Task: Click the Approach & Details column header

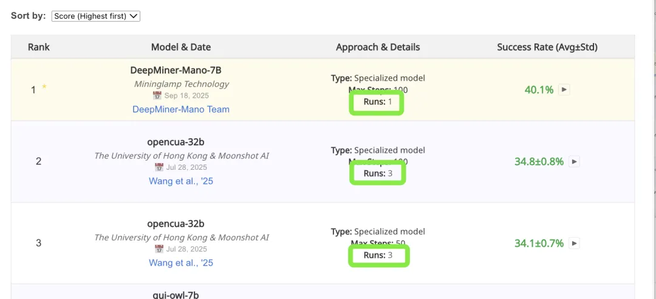Action: click(x=378, y=47)
